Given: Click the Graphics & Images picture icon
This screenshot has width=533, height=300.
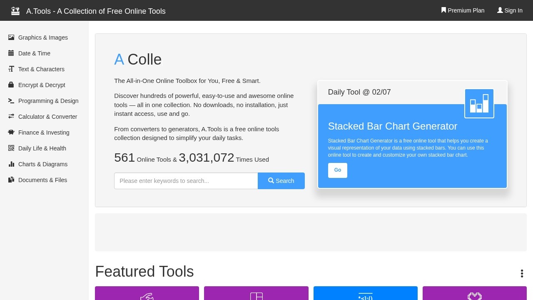Looking at the screenshot, I should click(x=11, y=37).
